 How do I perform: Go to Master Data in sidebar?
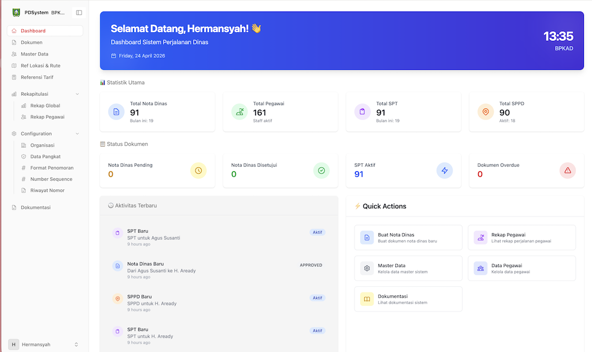(x=45, y=54)
